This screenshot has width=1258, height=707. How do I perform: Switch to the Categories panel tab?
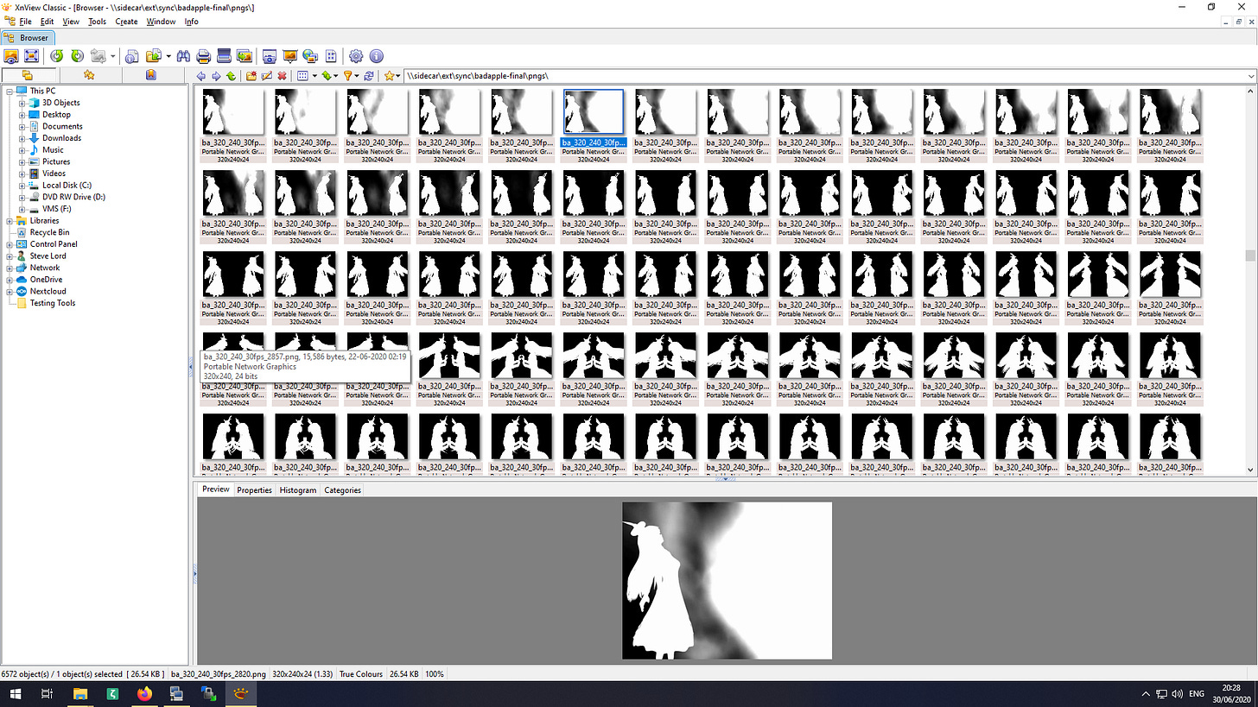click(x=342, y=490)
